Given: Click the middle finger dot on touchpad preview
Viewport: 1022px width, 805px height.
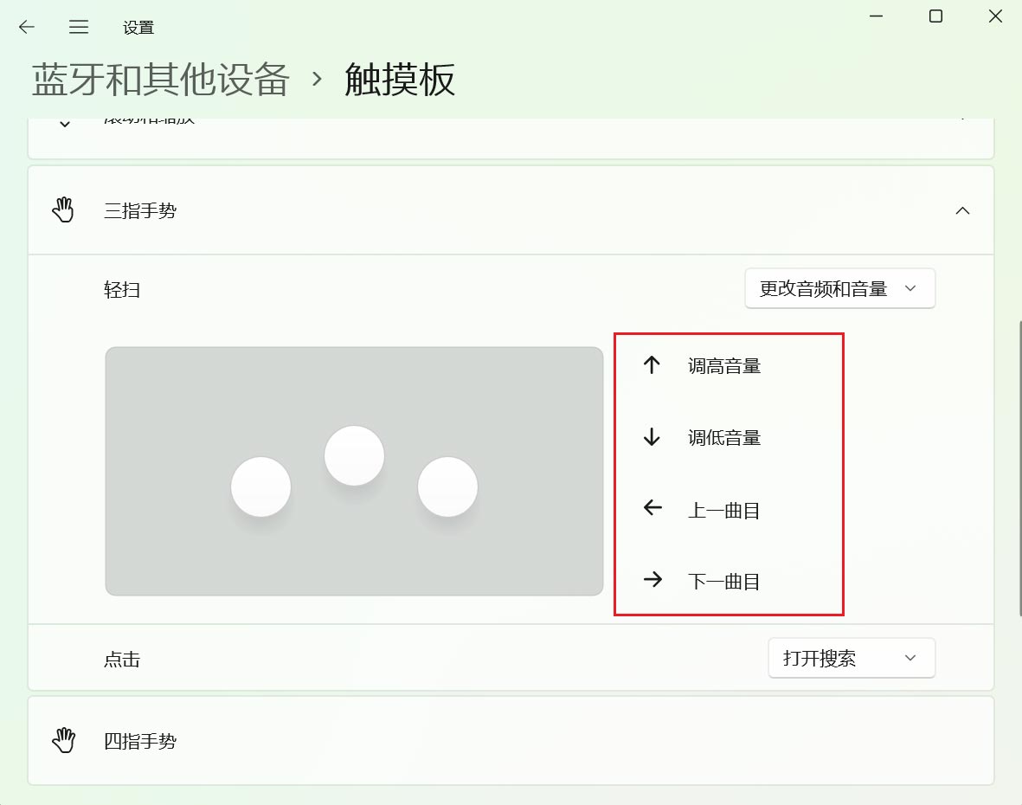Looking at the screenshot, I should pyautogui.click(x=354, y=454).
